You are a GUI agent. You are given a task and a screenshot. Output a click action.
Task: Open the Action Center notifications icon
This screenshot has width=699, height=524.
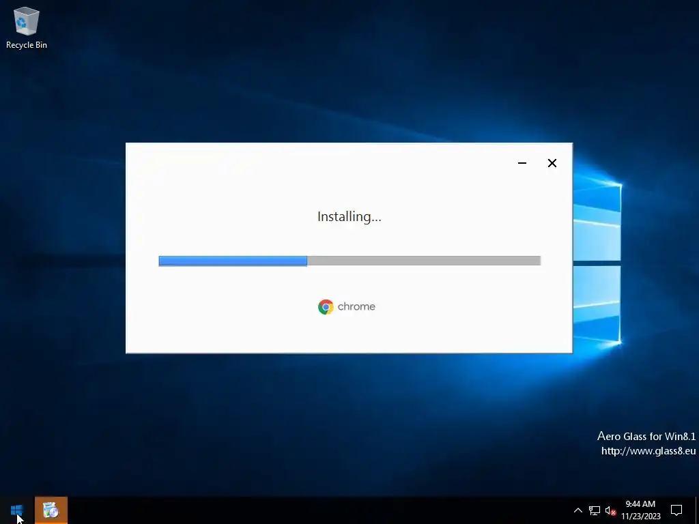(676, 510)
